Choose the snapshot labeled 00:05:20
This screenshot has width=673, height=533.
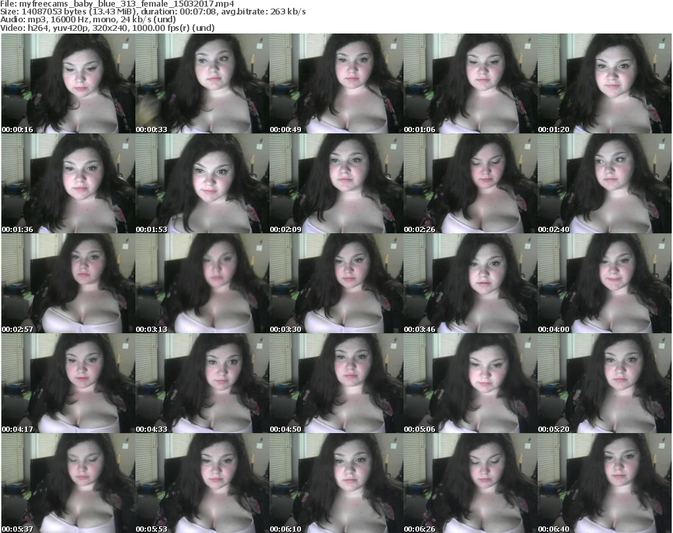pos(605,383)
